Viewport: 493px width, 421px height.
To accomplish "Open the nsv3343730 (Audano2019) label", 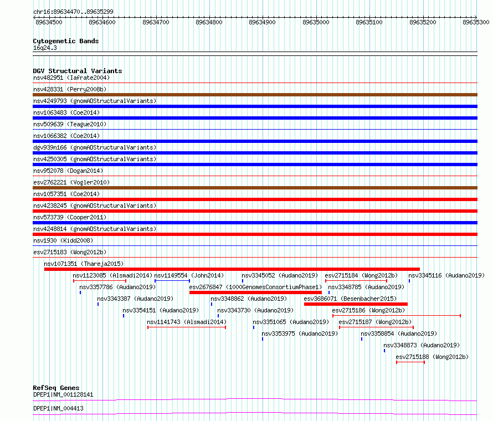I will pyautogui.click(x=255, y=310).
